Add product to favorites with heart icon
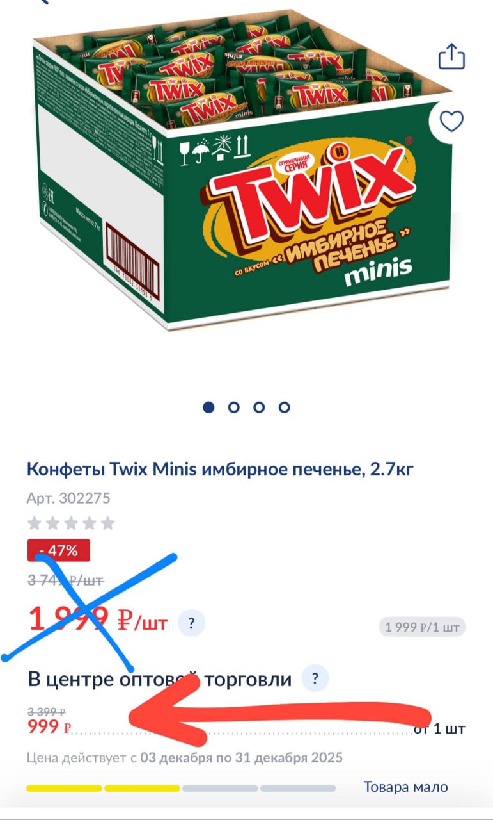This screenshot has width=493, height=820. click(x=452, y=120)
